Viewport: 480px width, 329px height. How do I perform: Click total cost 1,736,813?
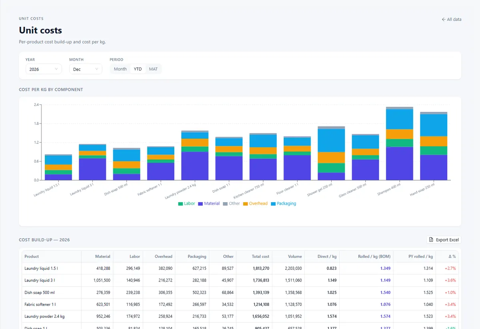[x=261, y=280]
